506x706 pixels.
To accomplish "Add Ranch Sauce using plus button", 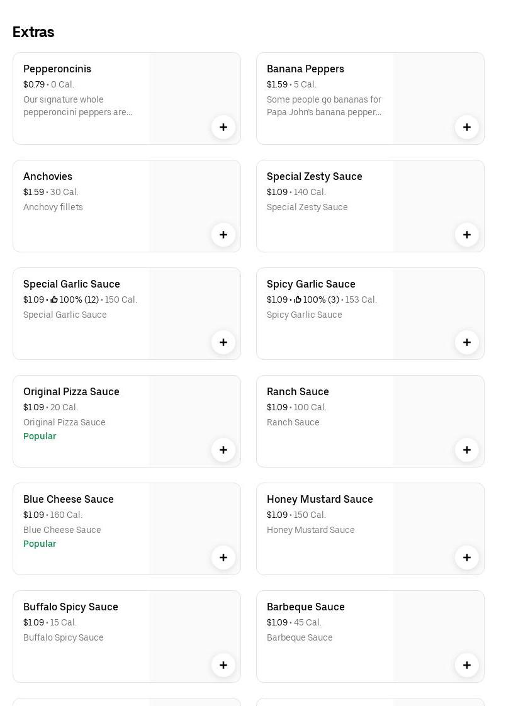I will point(467,450).
